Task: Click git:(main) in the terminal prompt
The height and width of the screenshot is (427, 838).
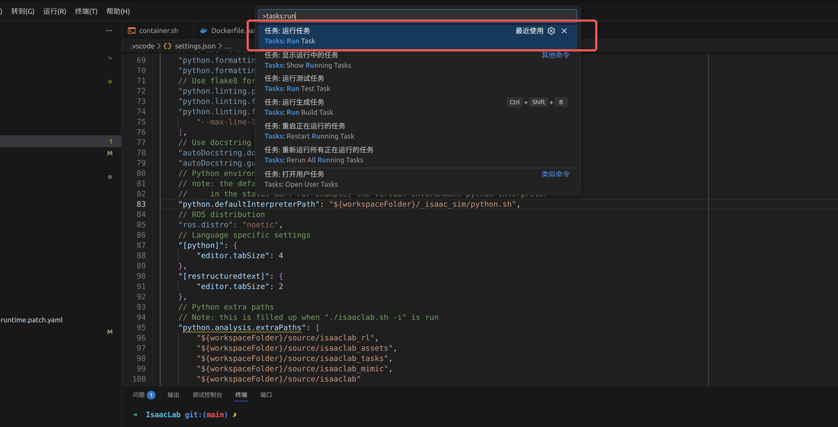Action: tap(206, 415)
